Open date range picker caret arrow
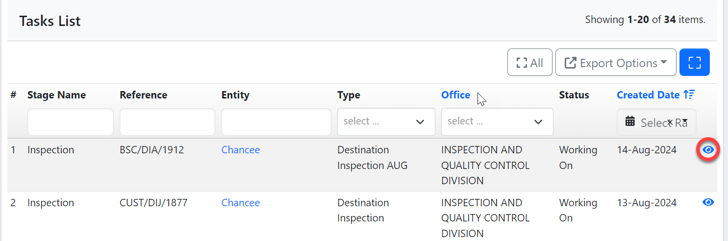 (685, 121)
